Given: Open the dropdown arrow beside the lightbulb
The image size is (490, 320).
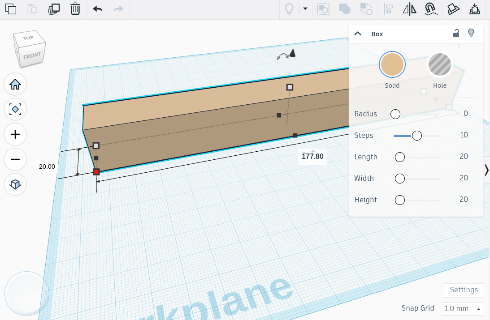Looking at the screenshot, I should [x=305, y=9].
